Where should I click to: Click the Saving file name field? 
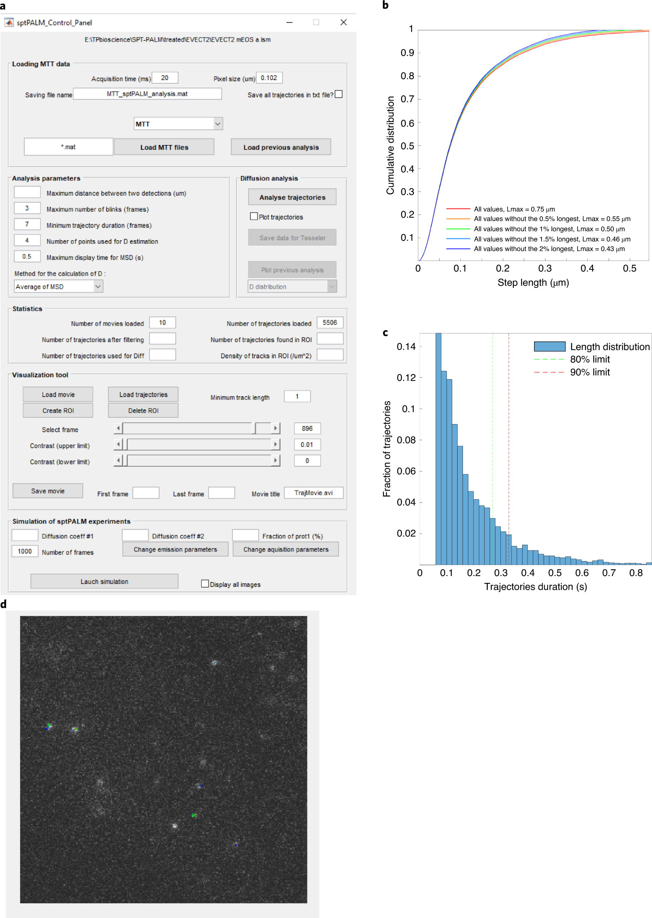(147, 94)
